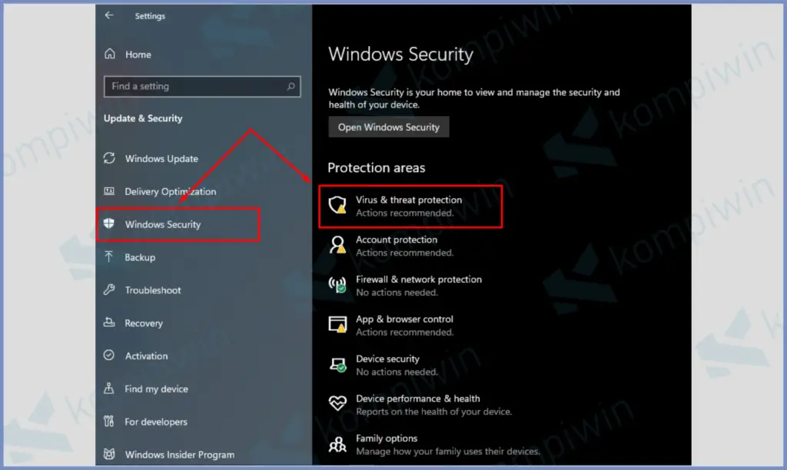787x470 pixels.
Task: Click the Virus & threat protection shield icon
Action: click(x=337, y=205)
